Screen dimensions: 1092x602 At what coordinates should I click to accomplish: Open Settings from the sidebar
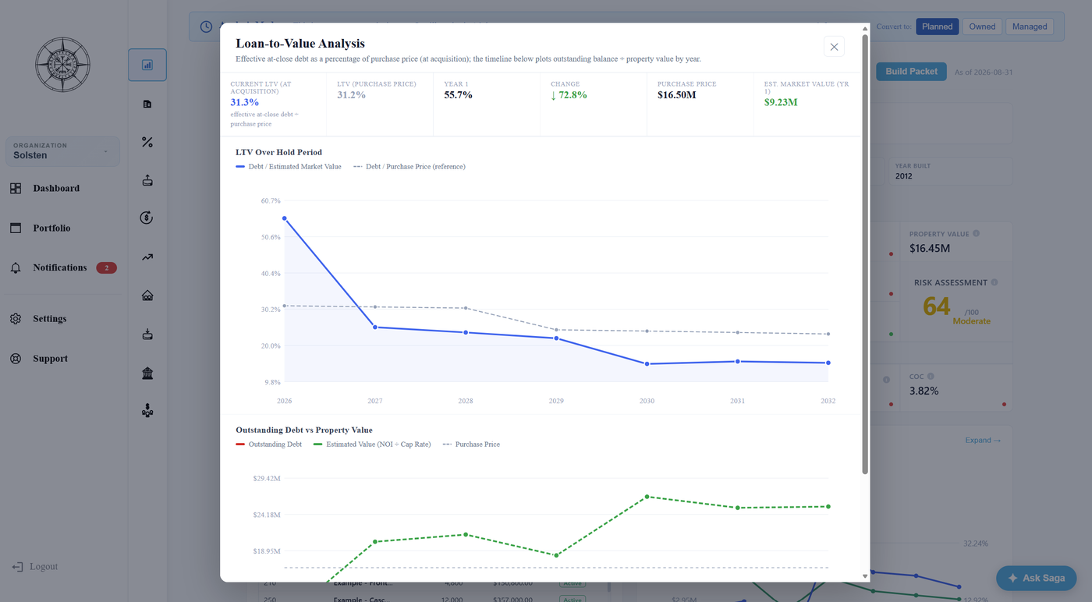tap(50, 319)
